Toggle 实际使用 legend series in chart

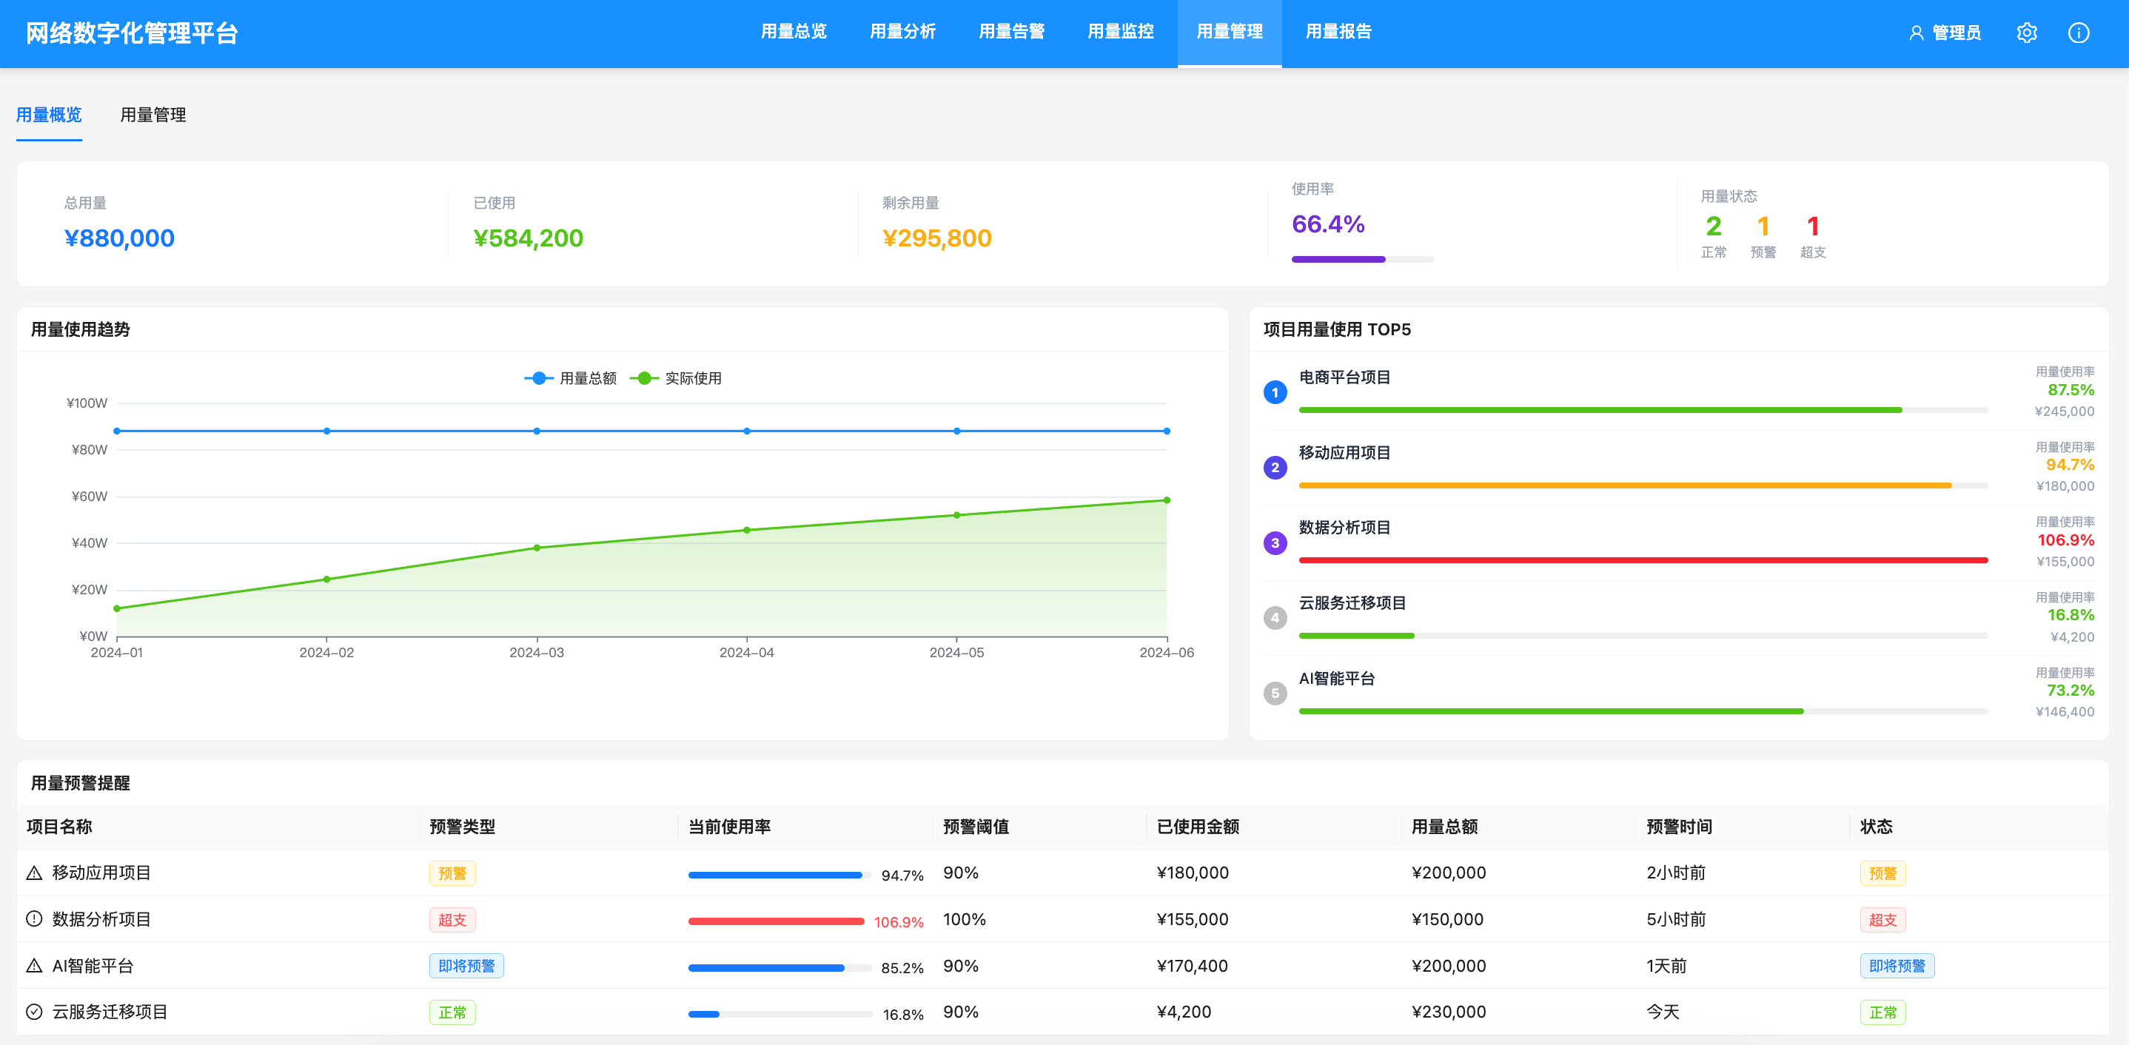[676, 378]
